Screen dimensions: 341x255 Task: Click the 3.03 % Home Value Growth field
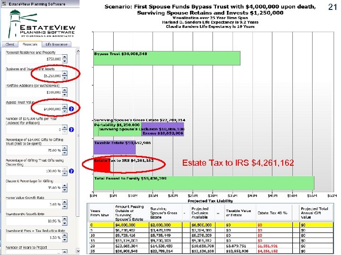coord(34,204)
